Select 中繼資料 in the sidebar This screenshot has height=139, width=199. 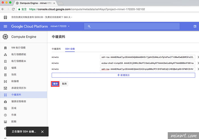[x=24, y=95]
